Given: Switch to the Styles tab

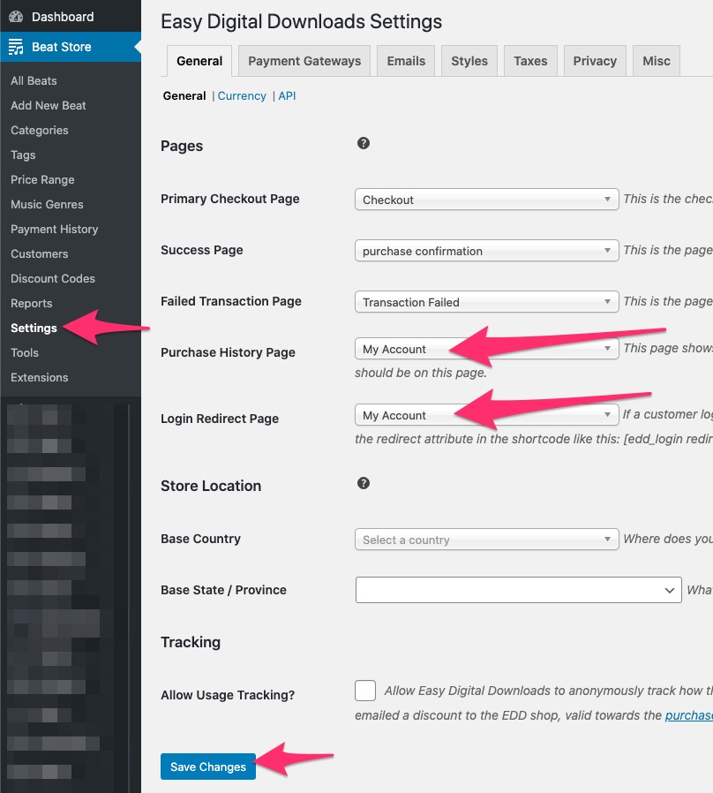Looking at the screenshot, I should (x=469, y=61).
